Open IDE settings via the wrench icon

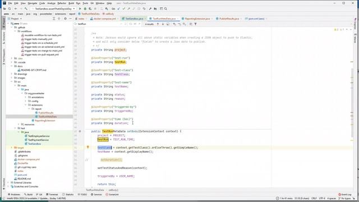point(150,9)
